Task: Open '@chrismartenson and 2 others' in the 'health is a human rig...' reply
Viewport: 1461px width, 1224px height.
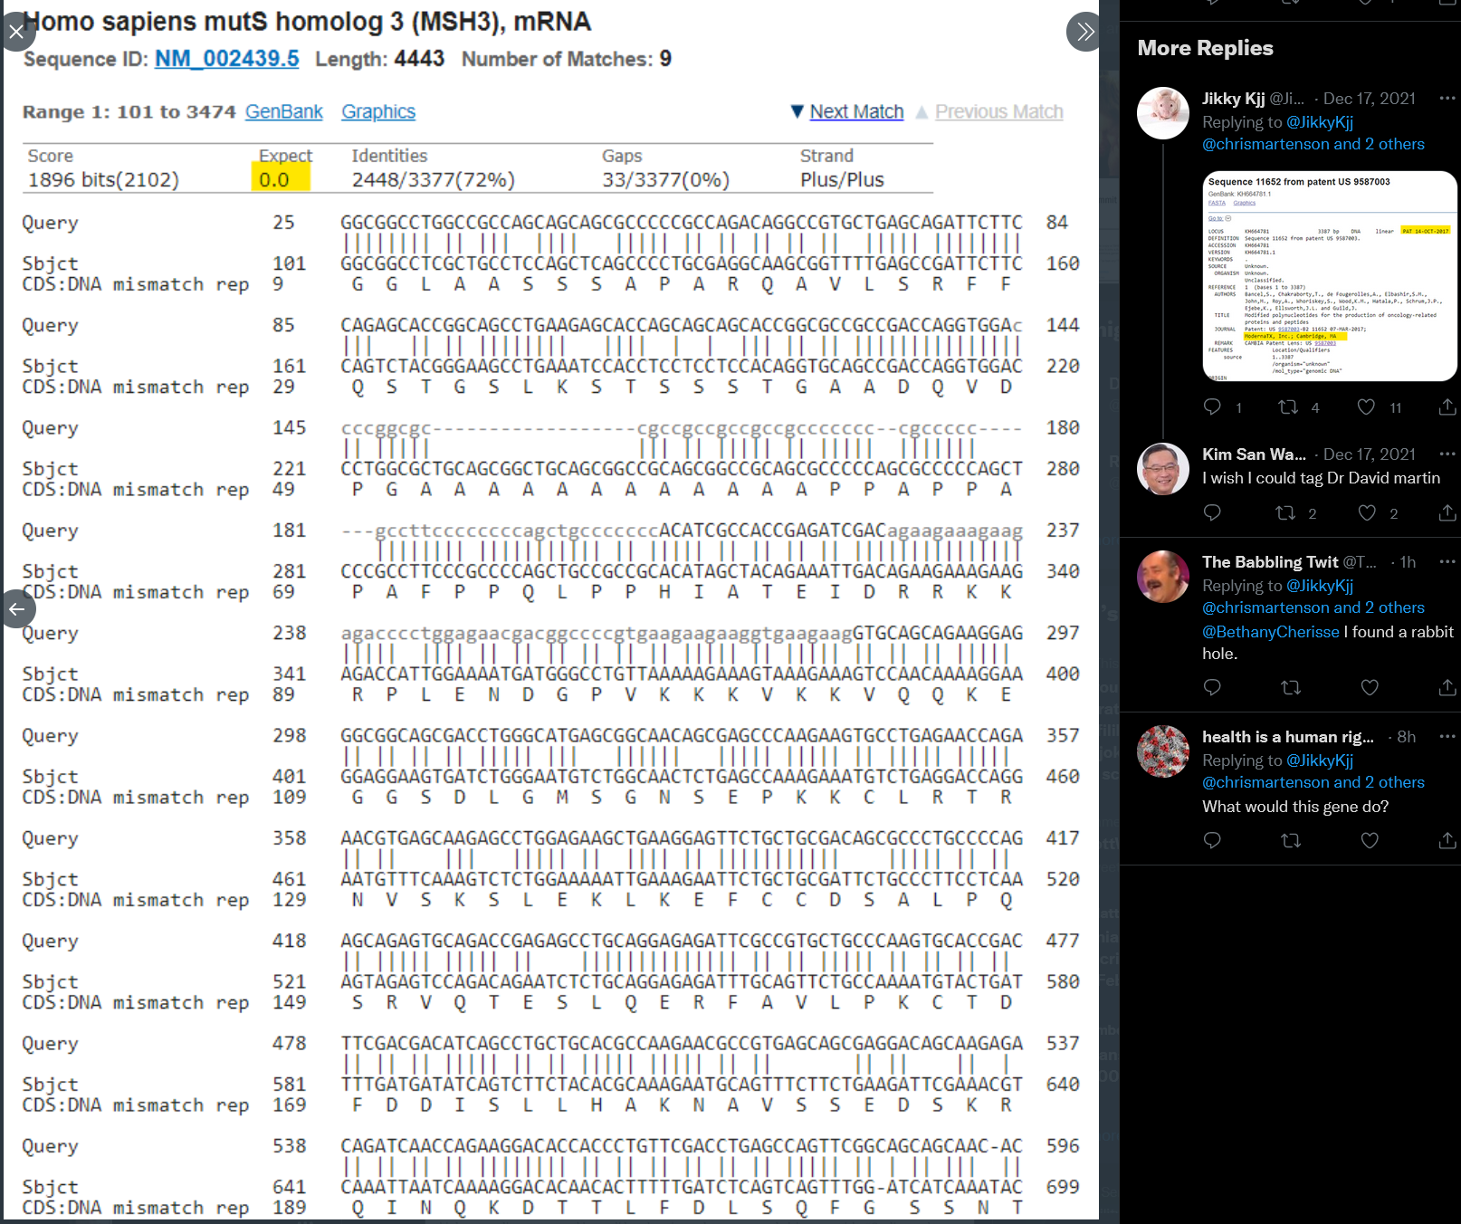Action: [x=1313, y=782]
